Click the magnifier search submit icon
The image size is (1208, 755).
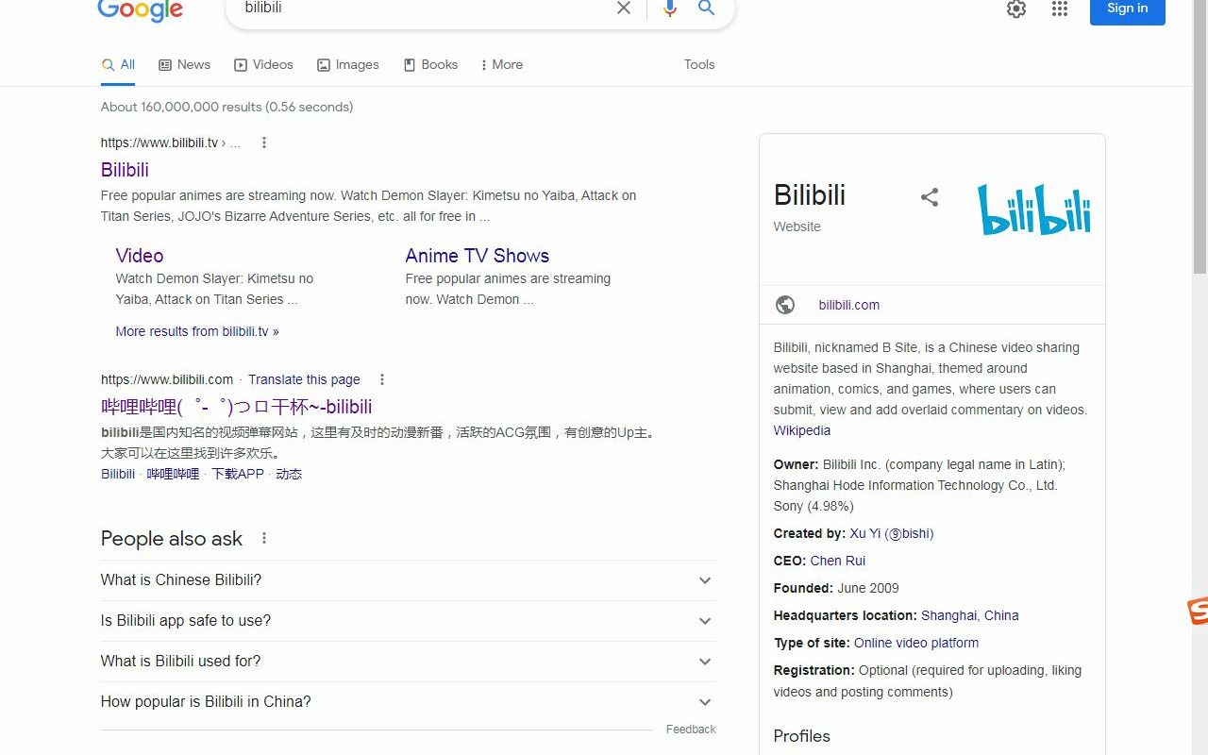point(706,8)
